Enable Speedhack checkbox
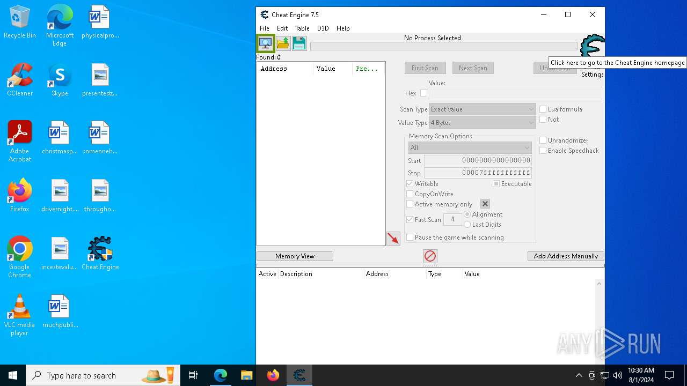687x386 pixels. point(543,151)
